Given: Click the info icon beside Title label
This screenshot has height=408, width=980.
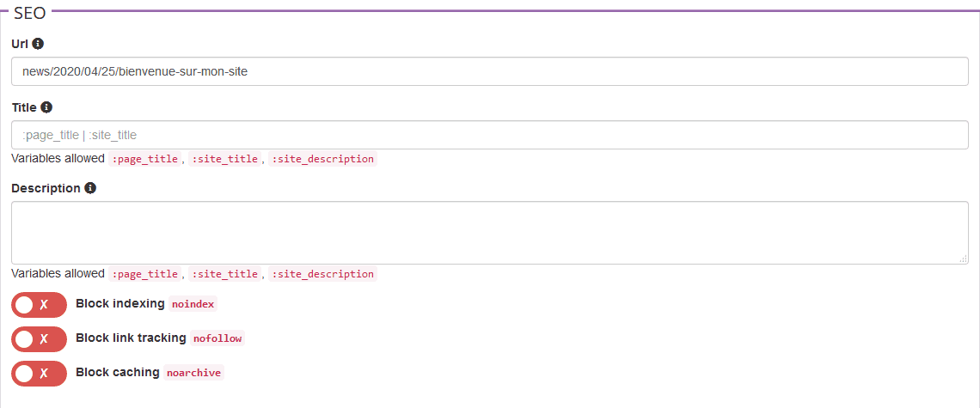Looking at the screenshot, I should (x=46, y=107).
